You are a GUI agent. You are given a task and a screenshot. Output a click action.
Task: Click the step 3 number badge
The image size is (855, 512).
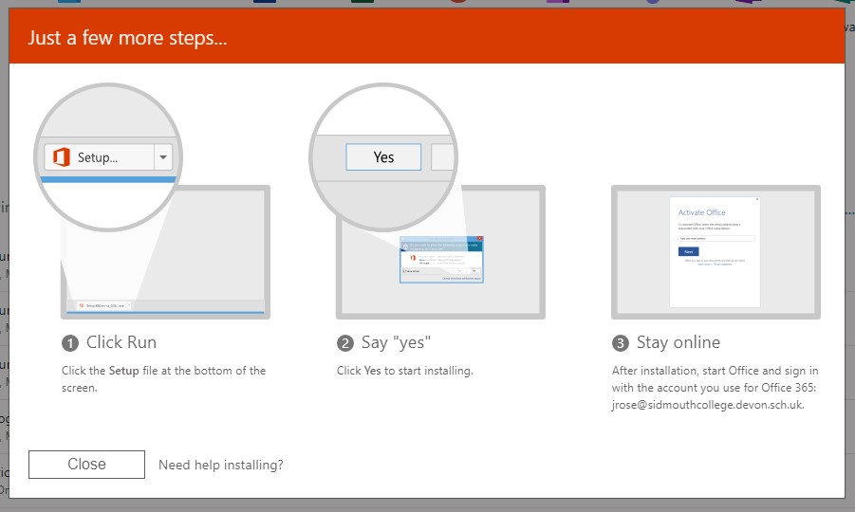tap(620, 343)
